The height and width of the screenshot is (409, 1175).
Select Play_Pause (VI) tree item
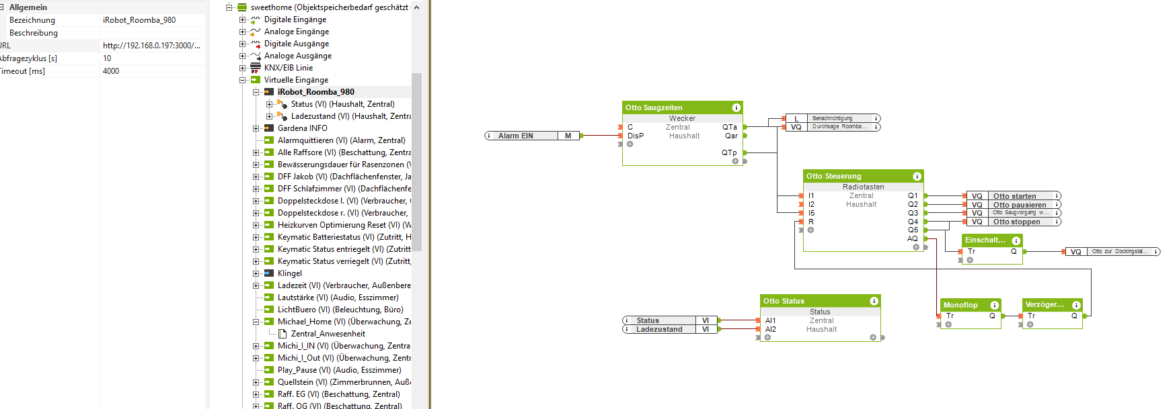click(x=339, y=370)
